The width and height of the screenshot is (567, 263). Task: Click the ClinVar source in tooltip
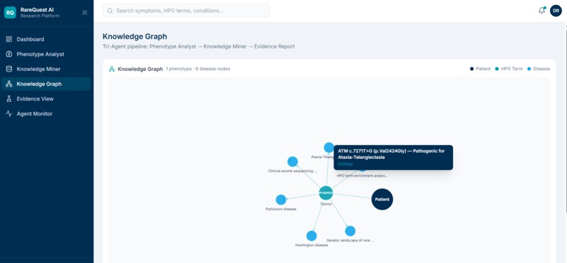[x=345, y=164]
